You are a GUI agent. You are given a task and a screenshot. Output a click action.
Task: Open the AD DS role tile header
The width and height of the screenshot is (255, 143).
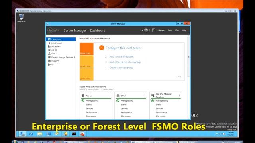pyautogui.click(x=96, y=95)
